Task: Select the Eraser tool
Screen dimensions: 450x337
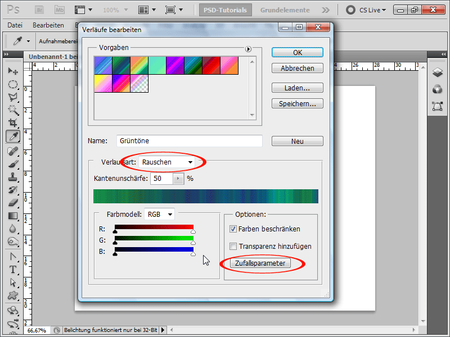Action: (x=13, y=203)
